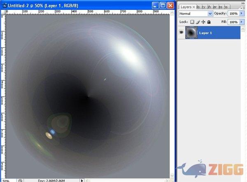Toggle lock image pixels brush icon
The image size is (247, 182).
198,22
